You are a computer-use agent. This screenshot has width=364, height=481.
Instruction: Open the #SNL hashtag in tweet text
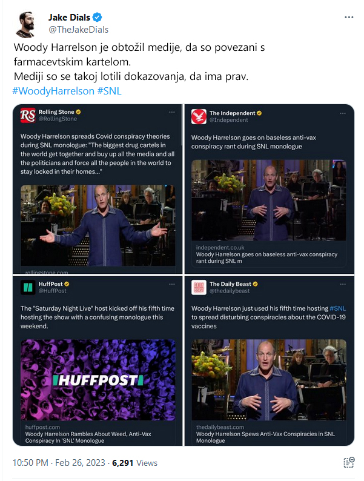(110, 91)
